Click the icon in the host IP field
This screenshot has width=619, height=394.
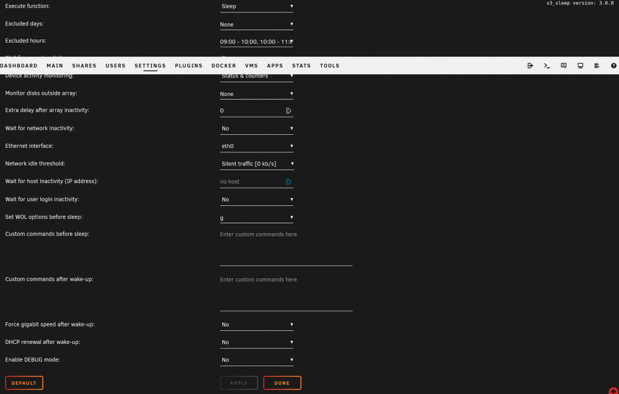point(288,182)
